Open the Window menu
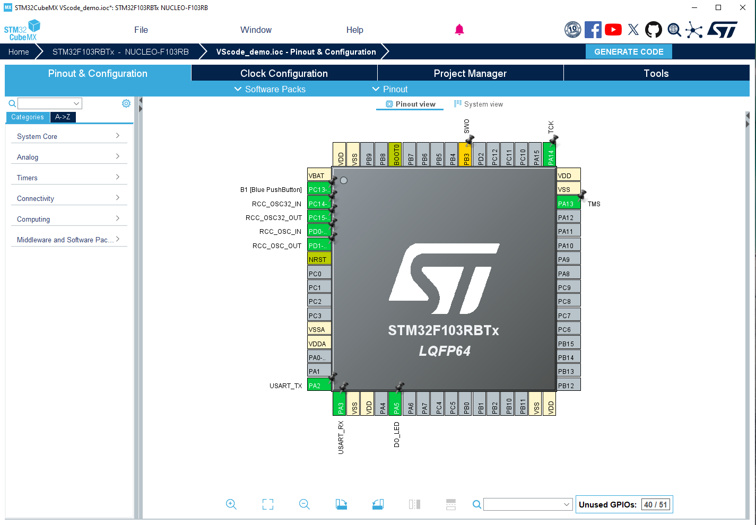 click(x=256, y=30)
